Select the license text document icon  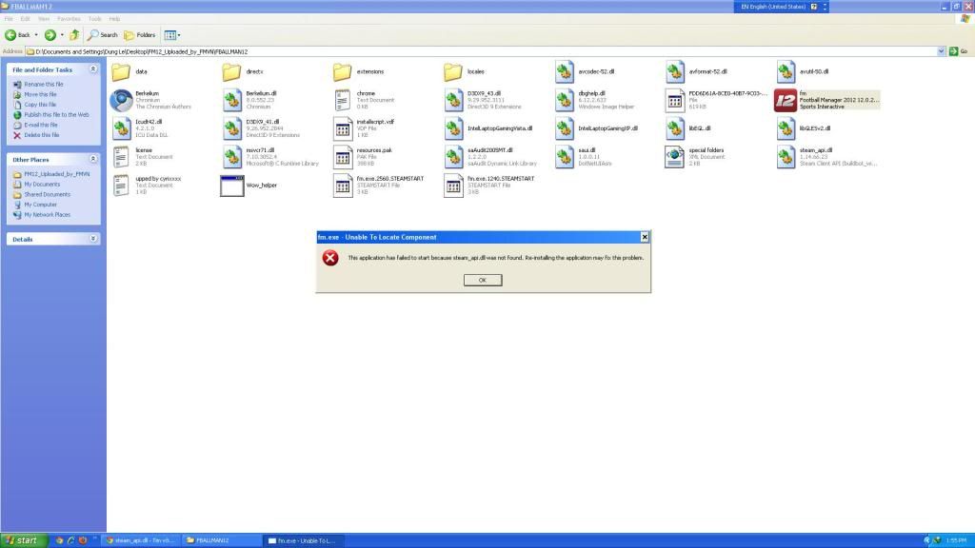[121, 157]
